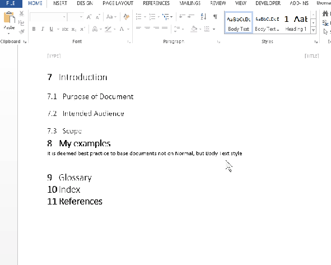Justify the paragraph text
Viewport: 331px width, 265px height.
click(165, 28)
